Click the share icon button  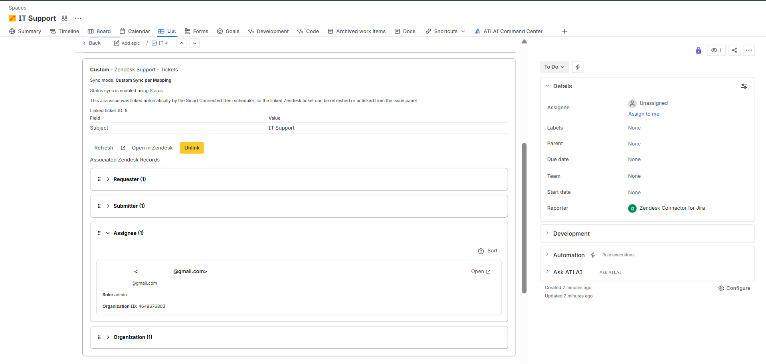pos(734,50)
